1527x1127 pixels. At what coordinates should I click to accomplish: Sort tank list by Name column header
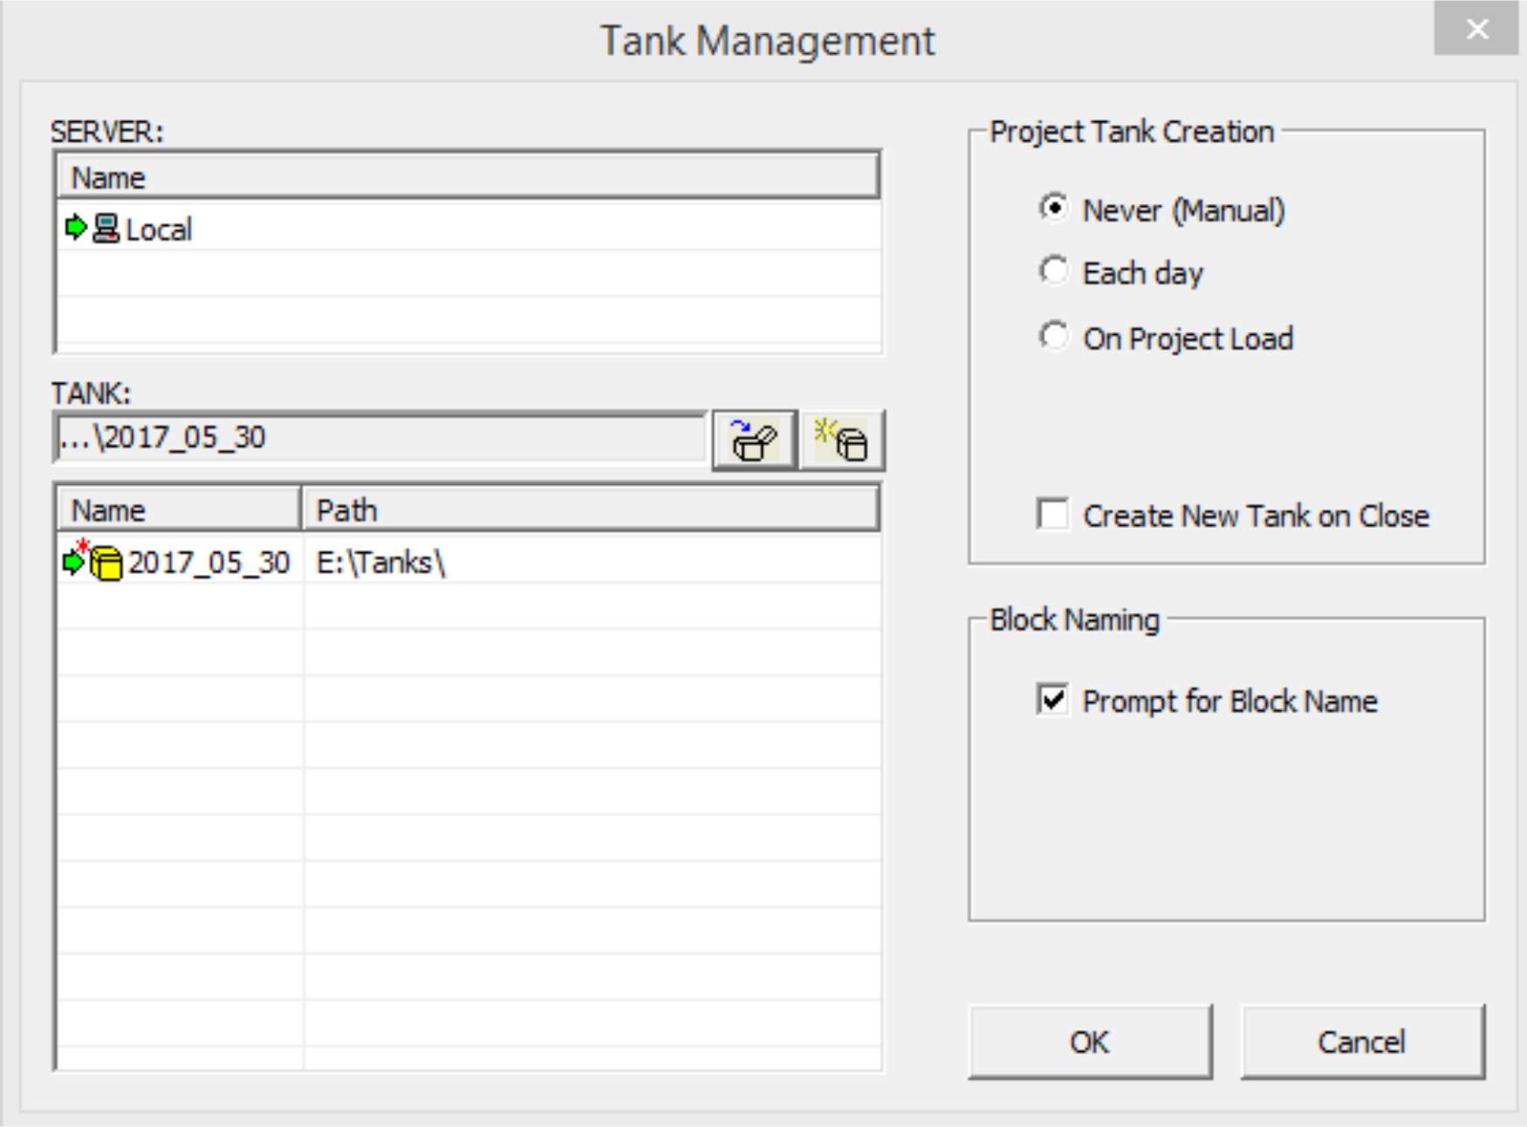click(x=179, y=510)
